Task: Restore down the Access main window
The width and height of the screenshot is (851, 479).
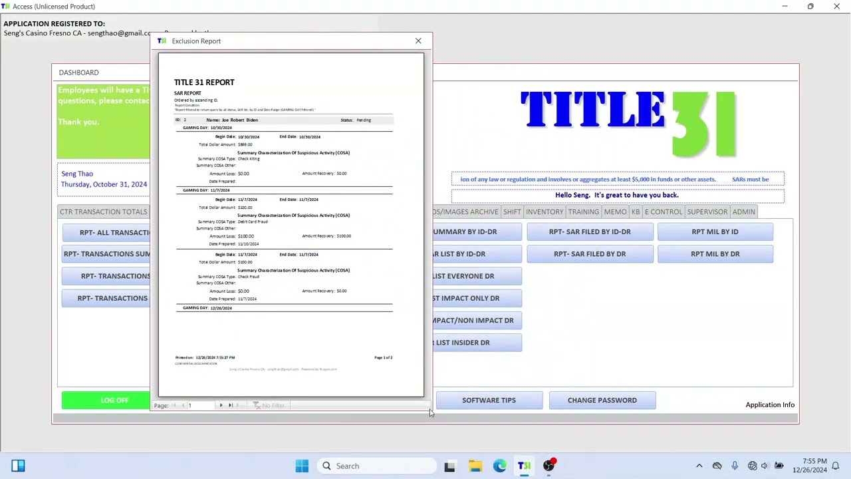Action: click(810, 7)
